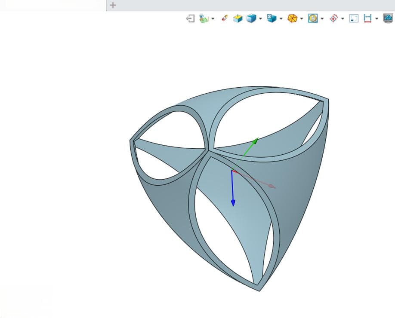
Task: Open dropdown next to cube-with-arrow icon
Action: click(281, 18)
